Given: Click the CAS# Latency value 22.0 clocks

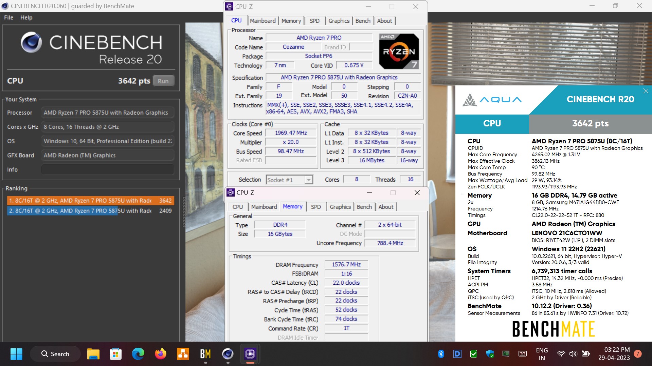Looking at the screenshot, I should coord(346,283).
